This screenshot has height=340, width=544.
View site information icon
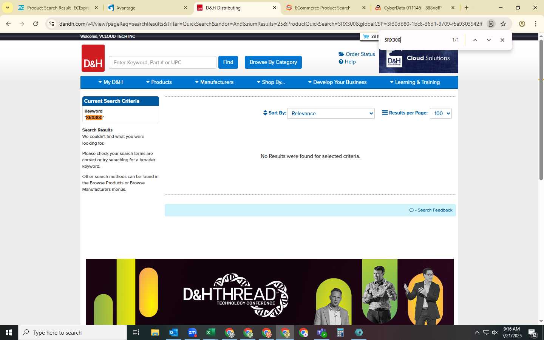52,24
